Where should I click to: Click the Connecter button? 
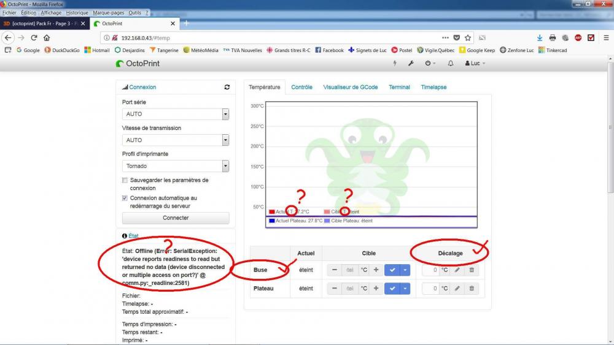pos(176,218)
